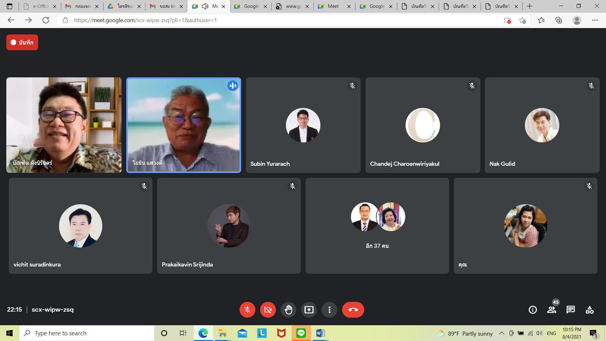The image size is (606, 341).
Task: Expand hidden system tray icons chevron
Action: point(502,333)
